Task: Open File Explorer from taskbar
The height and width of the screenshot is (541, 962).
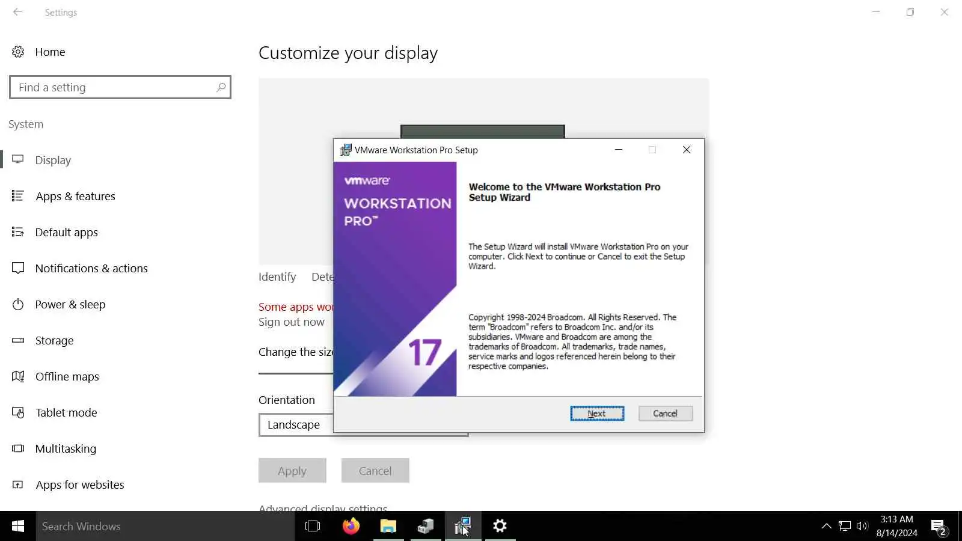Action: 388,526
